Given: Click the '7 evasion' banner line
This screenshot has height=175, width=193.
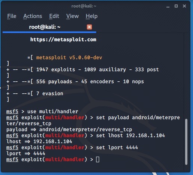Looking at the screenshot, I should coord(35,94).
